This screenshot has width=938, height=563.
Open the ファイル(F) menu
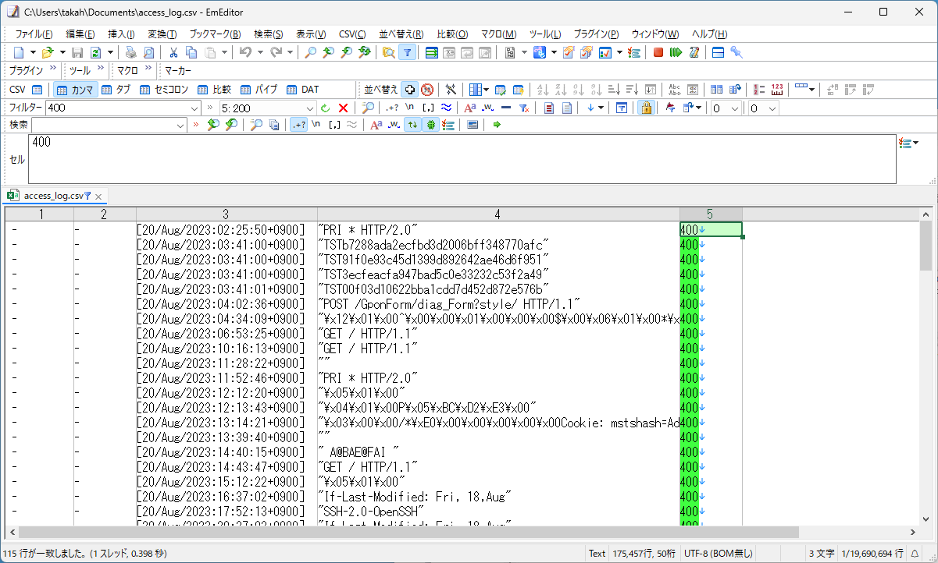pyautogui.click(x=34, y=34)
